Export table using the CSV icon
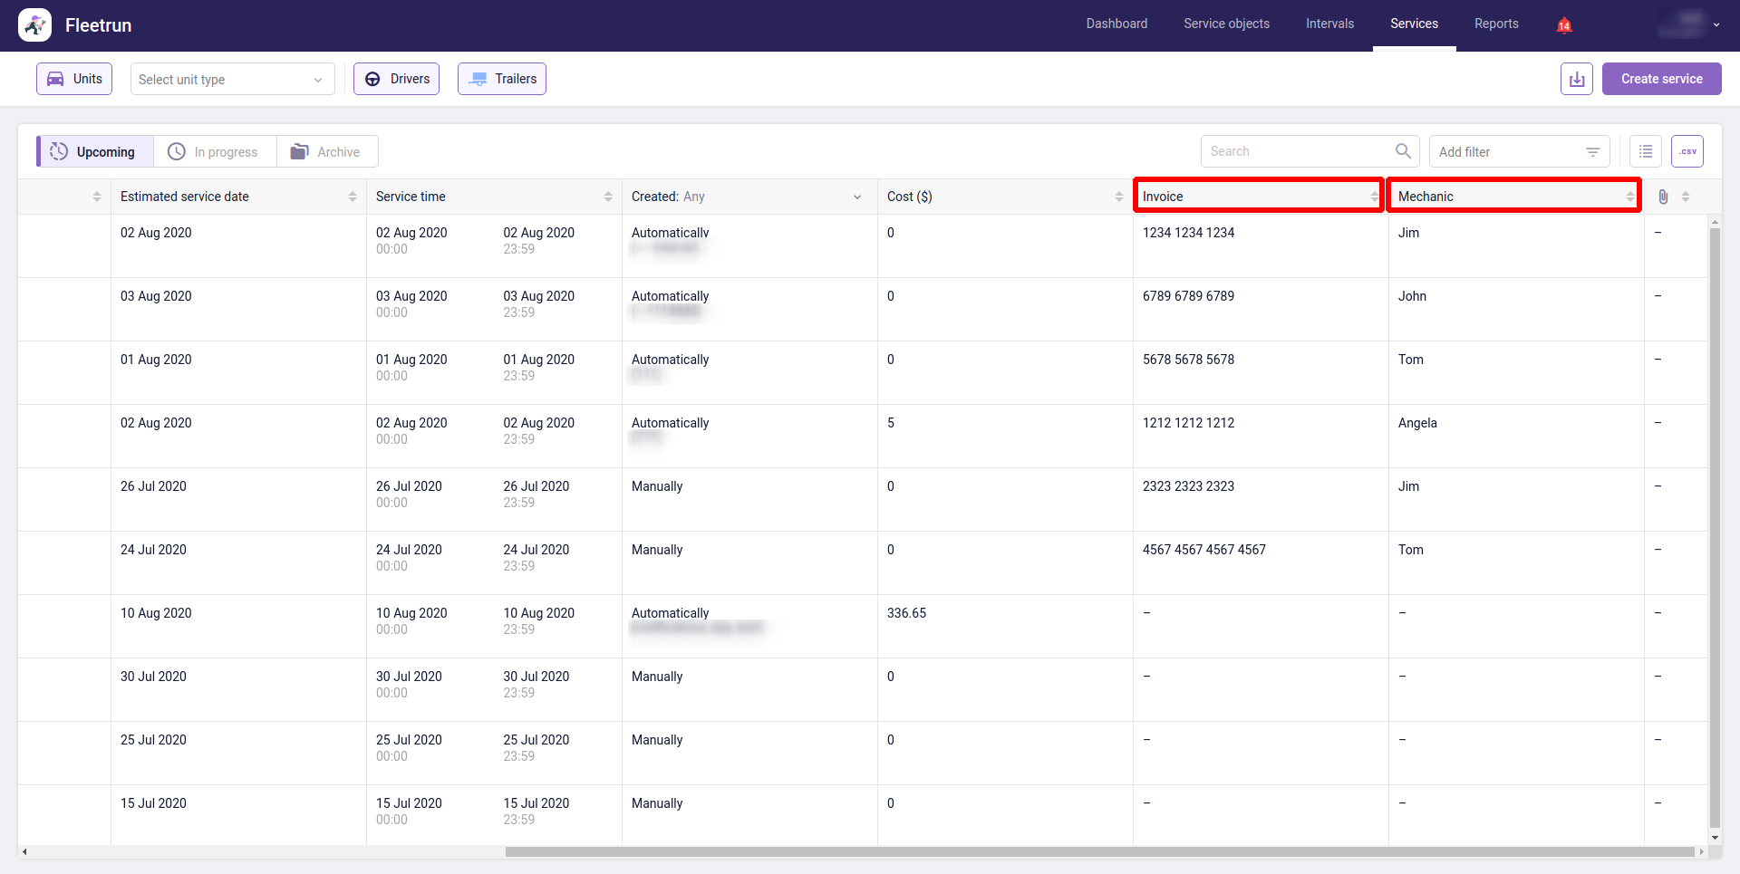 [1687, 151]
